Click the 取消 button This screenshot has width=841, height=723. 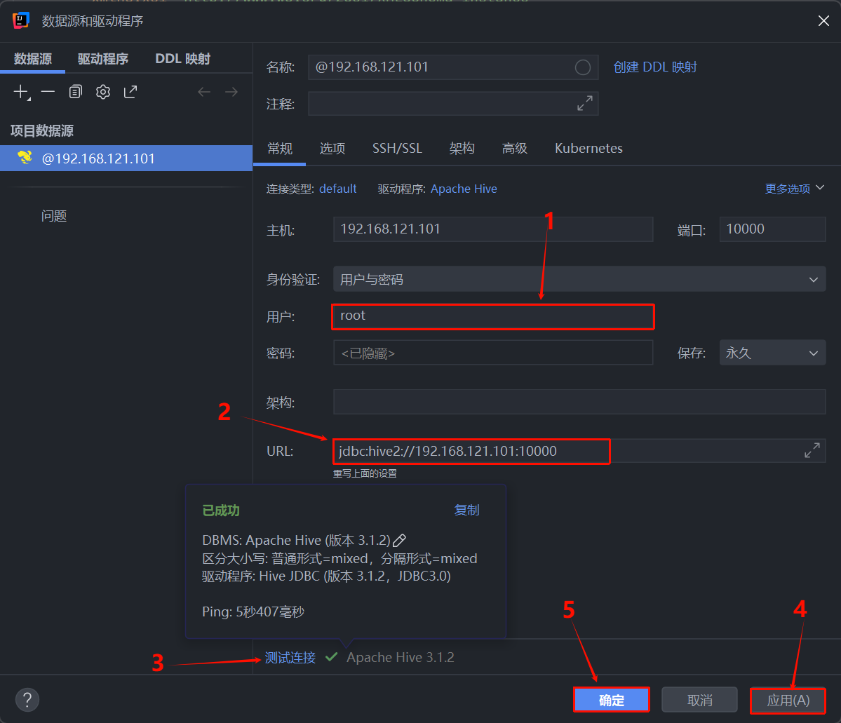point(699,700)
